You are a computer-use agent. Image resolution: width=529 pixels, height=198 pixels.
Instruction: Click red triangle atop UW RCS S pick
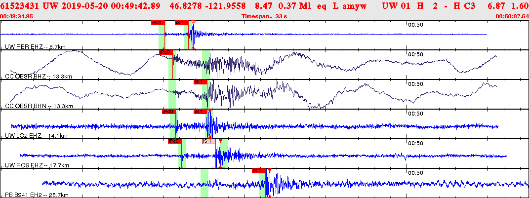click(220, 140)
